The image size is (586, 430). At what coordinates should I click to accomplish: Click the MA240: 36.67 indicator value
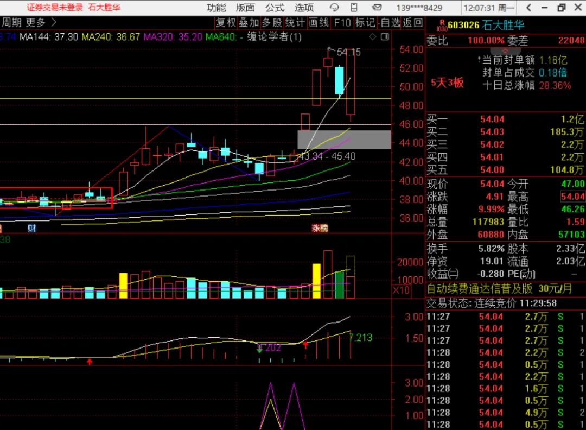111,36
